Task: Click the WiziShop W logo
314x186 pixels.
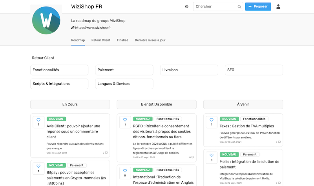Action: (x=46, y=20)
